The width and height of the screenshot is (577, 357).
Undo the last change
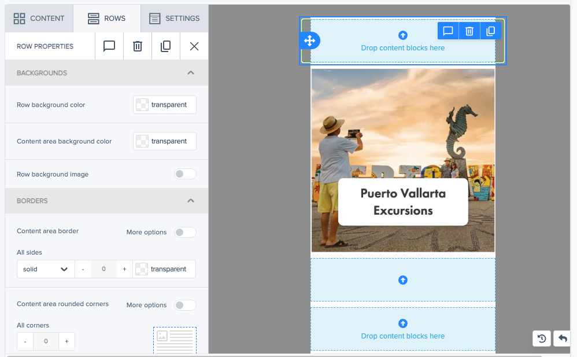click(x=563, y=338)
